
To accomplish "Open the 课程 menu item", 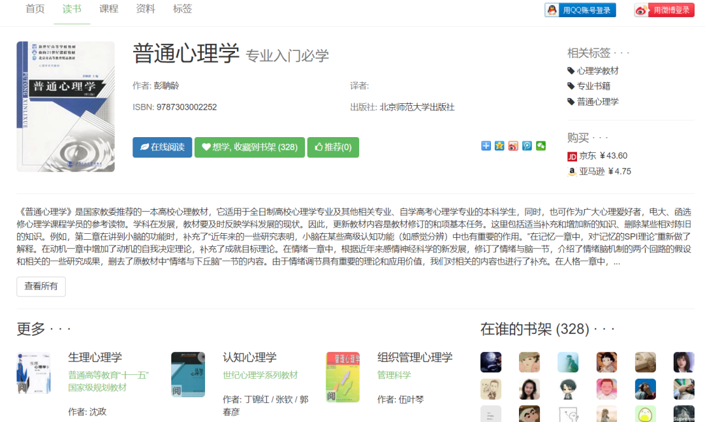I will pyautogui.click(x=108, y=8).
